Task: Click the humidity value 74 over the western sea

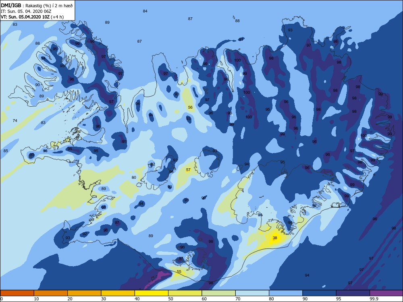Action: pyautogui.click(x=15, y=120)
